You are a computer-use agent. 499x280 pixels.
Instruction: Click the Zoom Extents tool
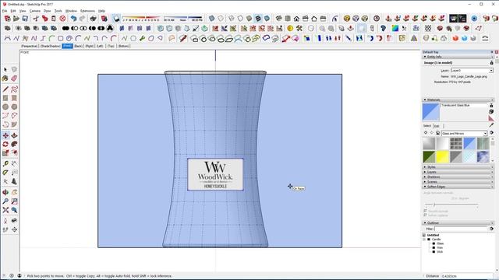5,210
